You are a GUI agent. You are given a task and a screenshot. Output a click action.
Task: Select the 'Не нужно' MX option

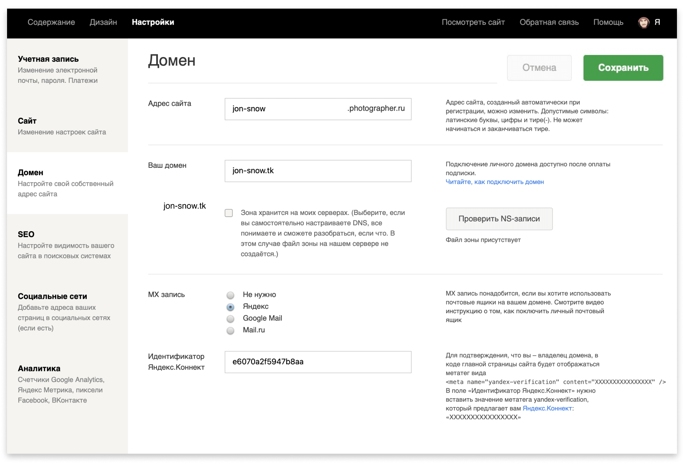coord(231,295)
